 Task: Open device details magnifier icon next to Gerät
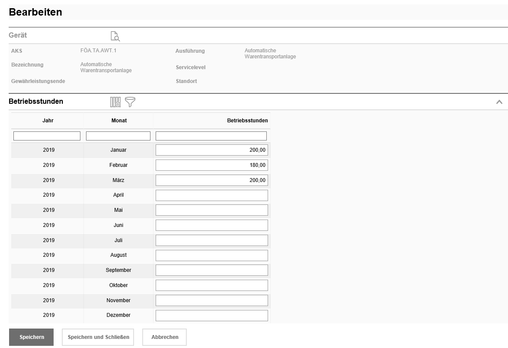click(115, 36)
